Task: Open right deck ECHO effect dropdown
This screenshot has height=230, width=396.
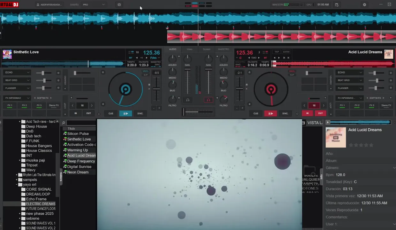Action: 350,73
